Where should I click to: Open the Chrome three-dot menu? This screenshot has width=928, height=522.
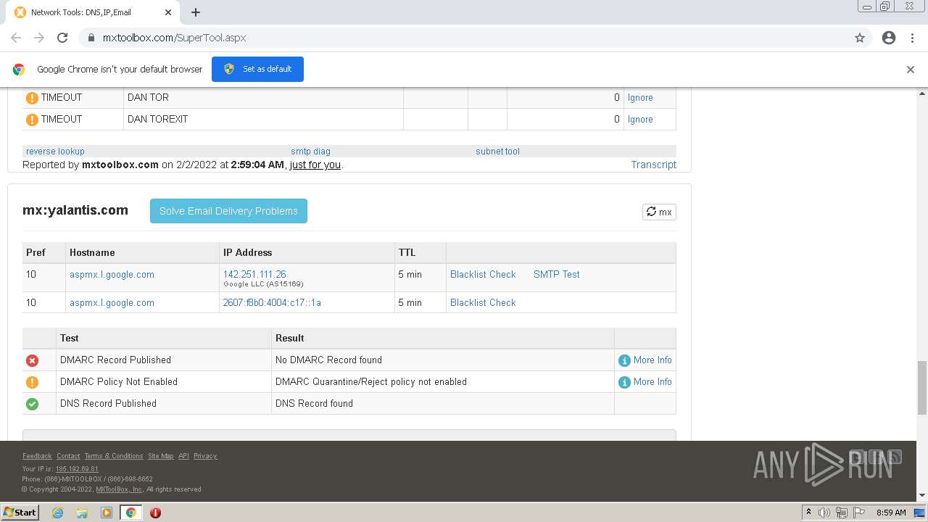[912, 38]
